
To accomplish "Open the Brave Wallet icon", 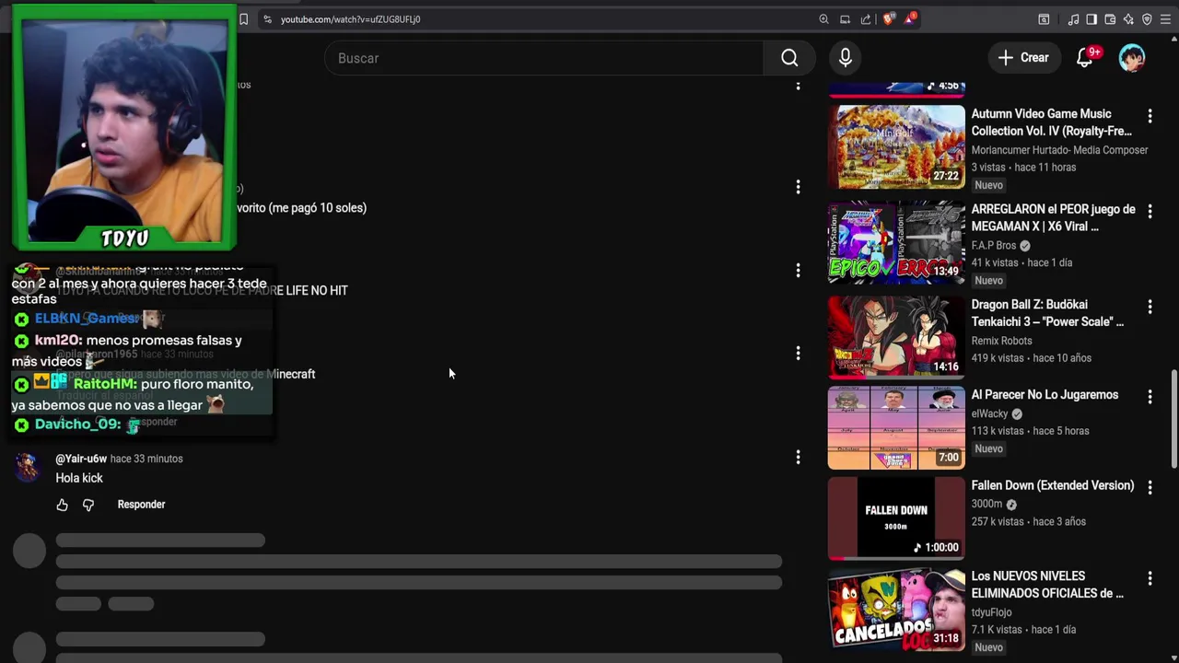I will point(1110,19).
